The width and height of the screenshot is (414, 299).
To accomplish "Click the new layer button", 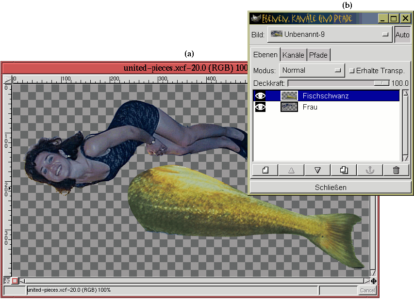I will click(x=265, y=170).
